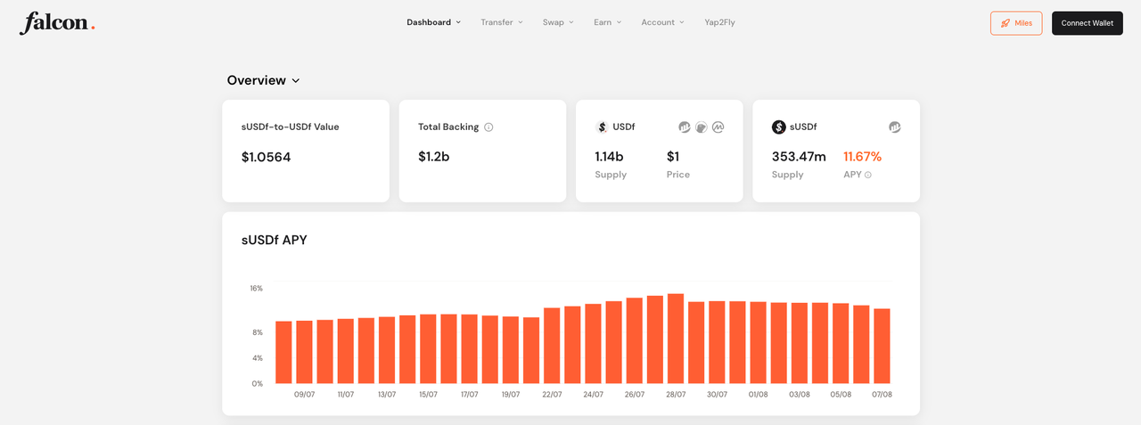Open the Earn dropdown menu
This screenshot has width=1141, height=425.
[x=608, y=22]
